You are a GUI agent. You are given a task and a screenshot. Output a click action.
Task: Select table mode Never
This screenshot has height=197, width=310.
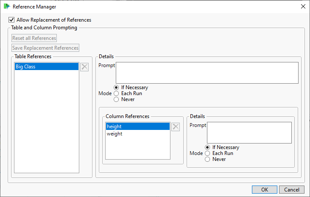pos(117,99)
